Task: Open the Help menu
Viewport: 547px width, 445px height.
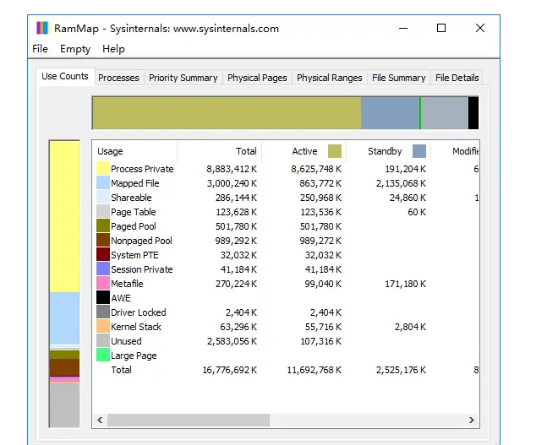Action: (113, 49)
